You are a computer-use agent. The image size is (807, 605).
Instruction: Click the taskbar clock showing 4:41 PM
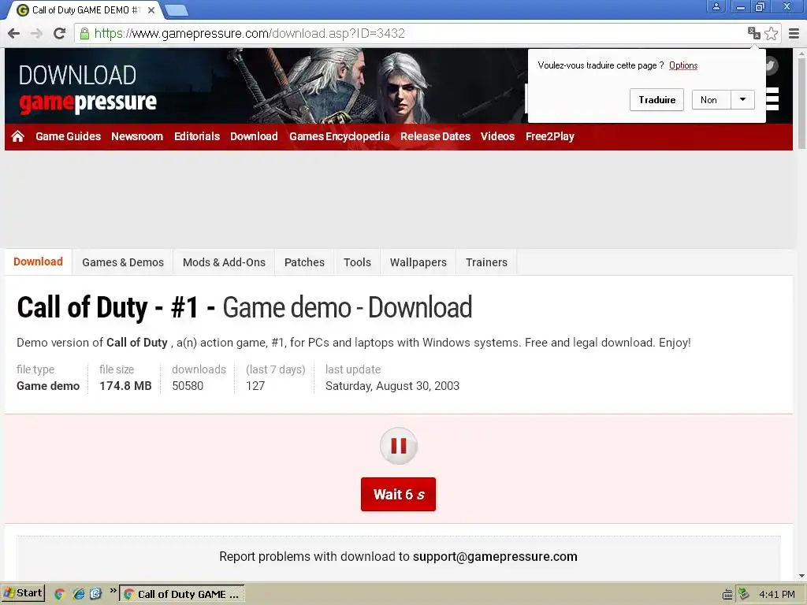pos(776,594)
